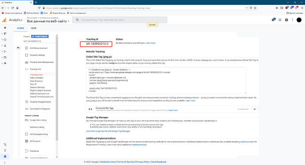This screenshot has height=165, width=305.
Task: Click the Analytics search field
Action: 120,20
